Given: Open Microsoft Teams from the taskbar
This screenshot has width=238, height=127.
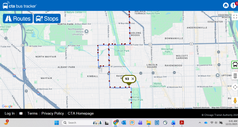Looking at the screenshot, I should click(140, 123).
